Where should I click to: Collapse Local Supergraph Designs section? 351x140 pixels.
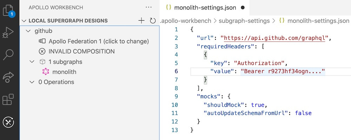(x=24, y=21)
